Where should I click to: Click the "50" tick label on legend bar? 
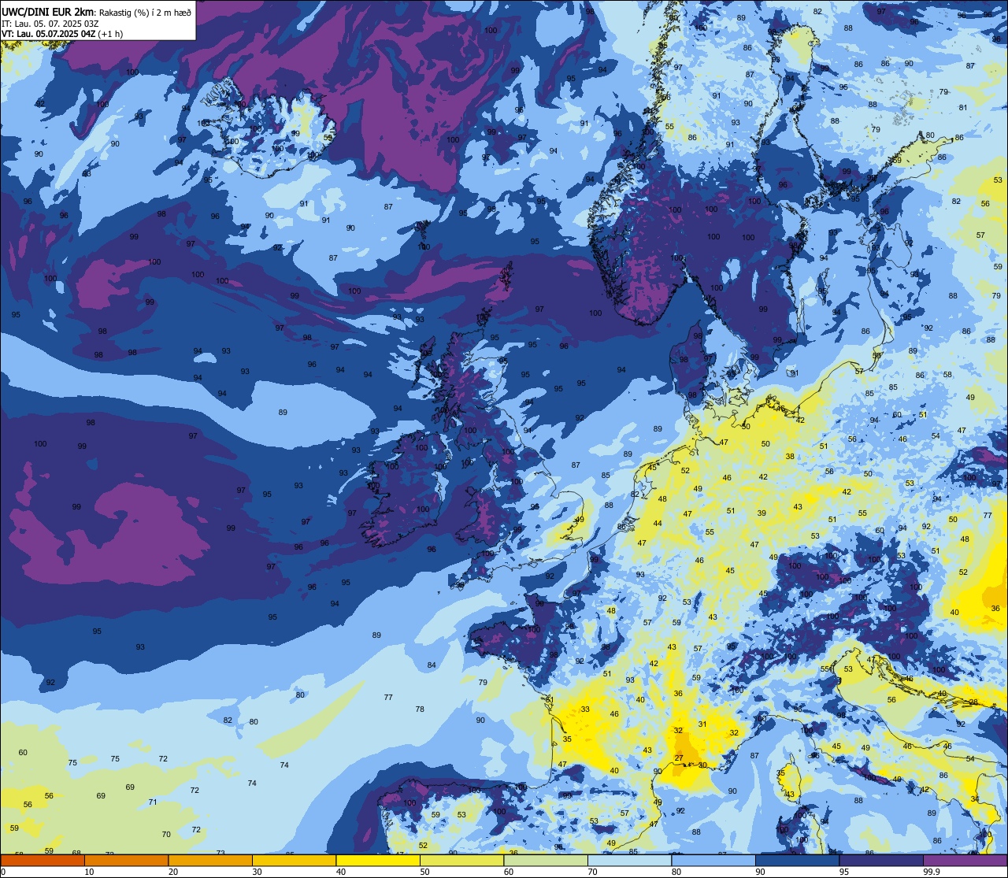coord(424,872)
